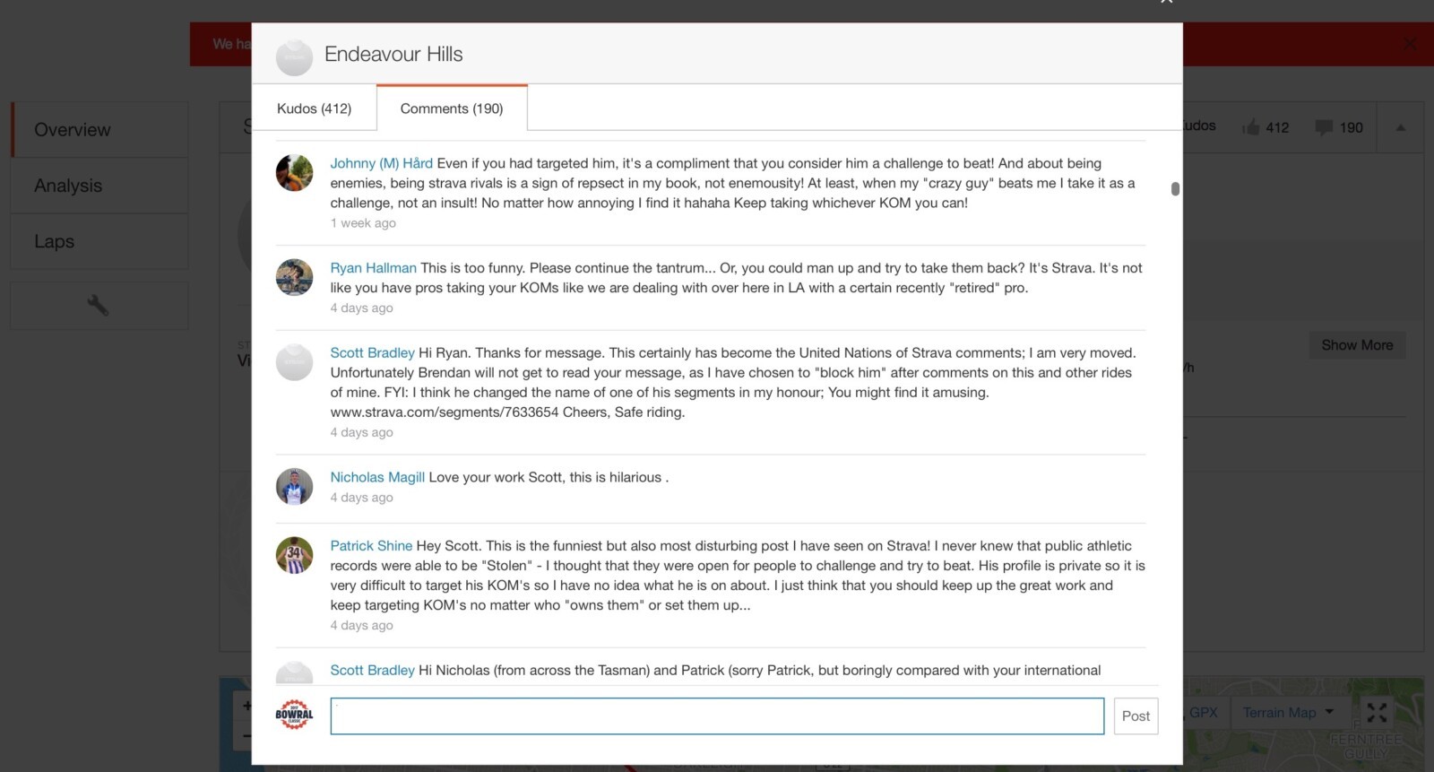This screenshot has height=772, width=1434.
Task: Open the Analysis sidebar item
Action: (x=99, y=186)
